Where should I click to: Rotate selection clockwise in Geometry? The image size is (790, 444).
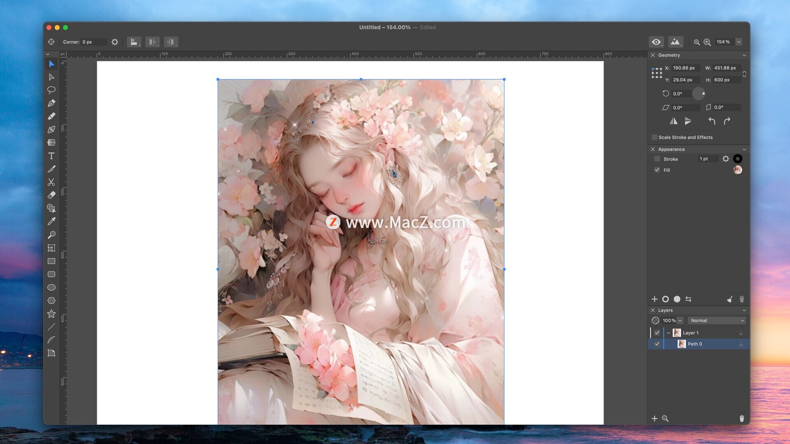coord(727,121)
